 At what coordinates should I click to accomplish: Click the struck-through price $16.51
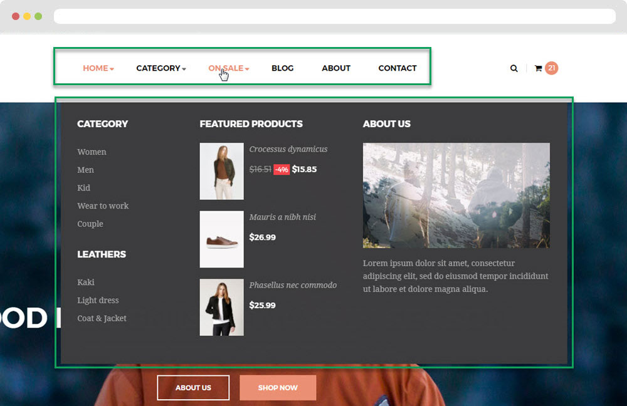click(x=260, y=169)
